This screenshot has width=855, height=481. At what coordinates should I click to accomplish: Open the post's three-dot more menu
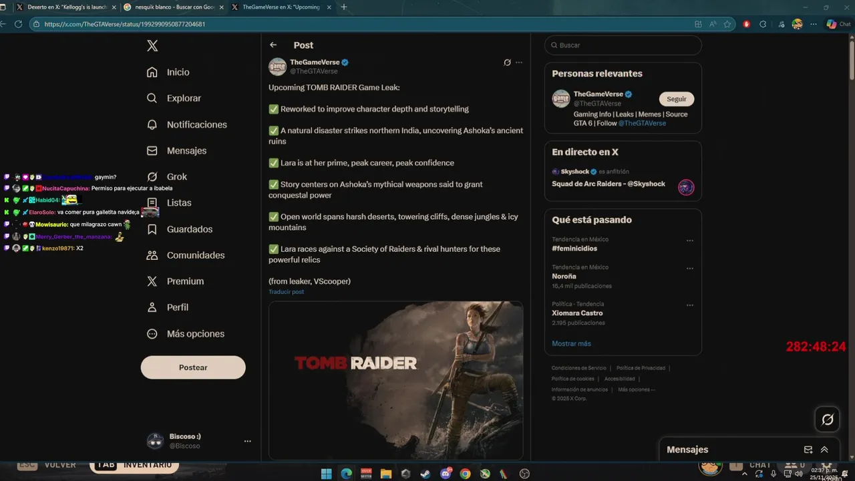point(519,62)
